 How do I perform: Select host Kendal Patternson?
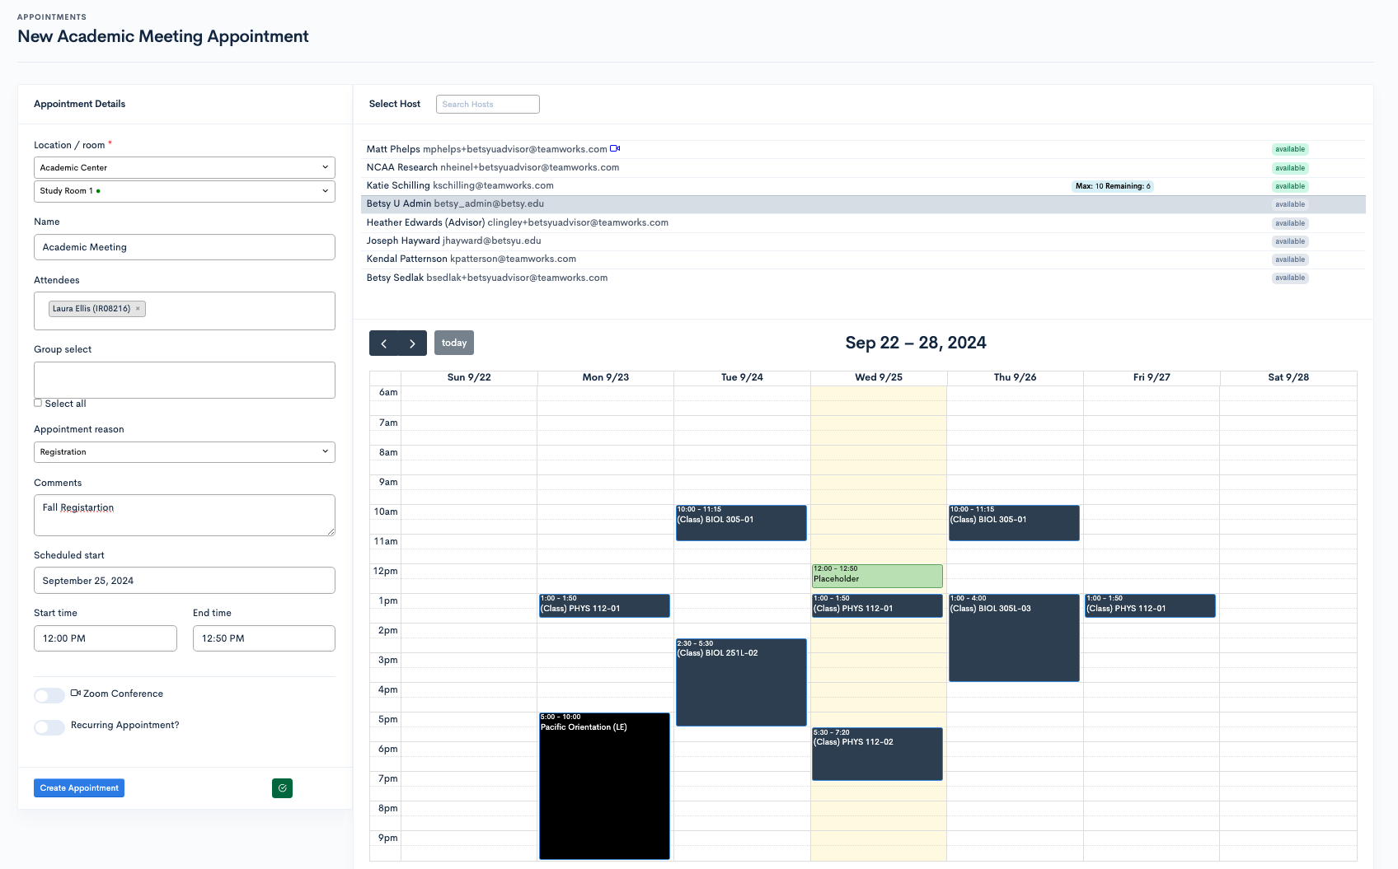[x=863, y=259]
